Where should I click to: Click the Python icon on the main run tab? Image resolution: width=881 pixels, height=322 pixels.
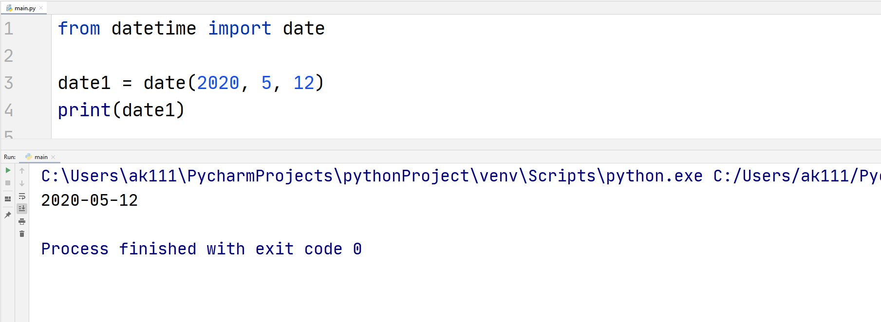coord(29,157)
